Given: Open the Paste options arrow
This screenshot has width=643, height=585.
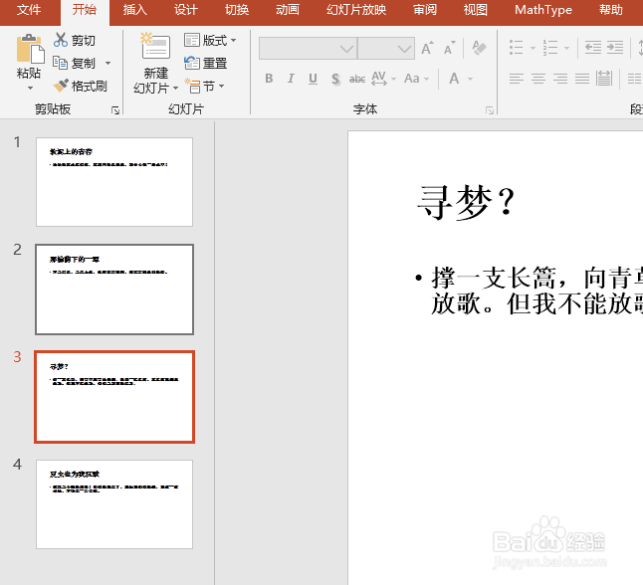Looking at the screenshot, I should 30,88.
